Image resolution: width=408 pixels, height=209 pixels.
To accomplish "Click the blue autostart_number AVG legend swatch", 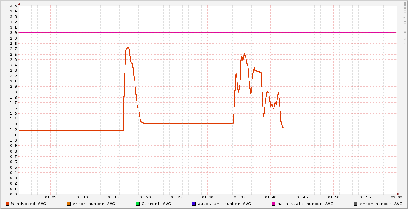I will tap(194, 204).
